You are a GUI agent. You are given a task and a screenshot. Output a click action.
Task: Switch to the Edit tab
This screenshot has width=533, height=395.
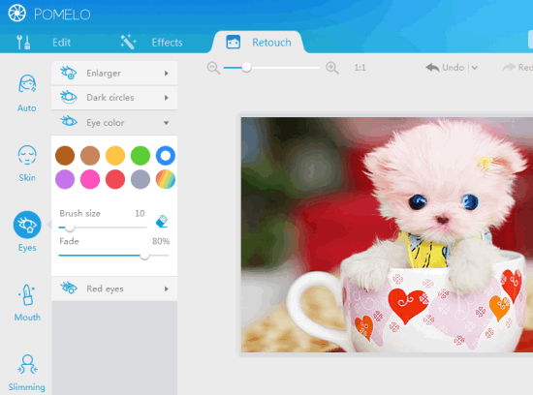(x=61, y=43)
